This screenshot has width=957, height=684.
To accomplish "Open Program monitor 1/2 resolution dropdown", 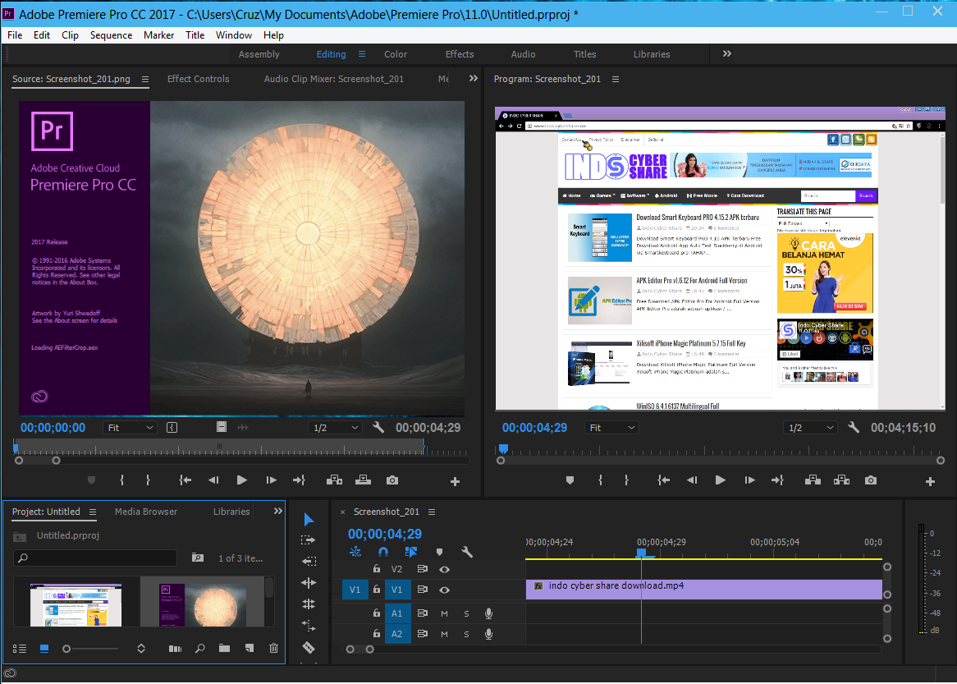I will (x=811, y=428).
